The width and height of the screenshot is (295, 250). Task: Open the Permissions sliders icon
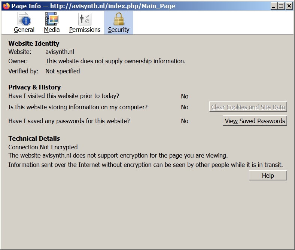[85, 19]
